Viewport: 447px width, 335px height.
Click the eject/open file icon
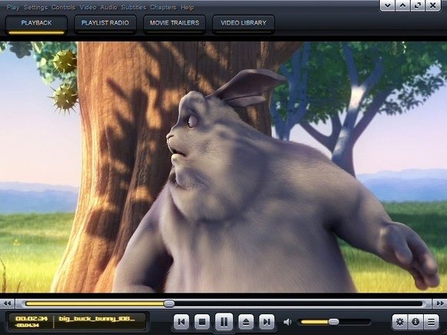point(246,322)
